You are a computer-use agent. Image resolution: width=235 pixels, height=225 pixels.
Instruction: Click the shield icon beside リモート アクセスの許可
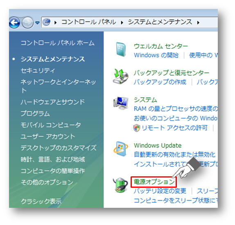point(136,128)
